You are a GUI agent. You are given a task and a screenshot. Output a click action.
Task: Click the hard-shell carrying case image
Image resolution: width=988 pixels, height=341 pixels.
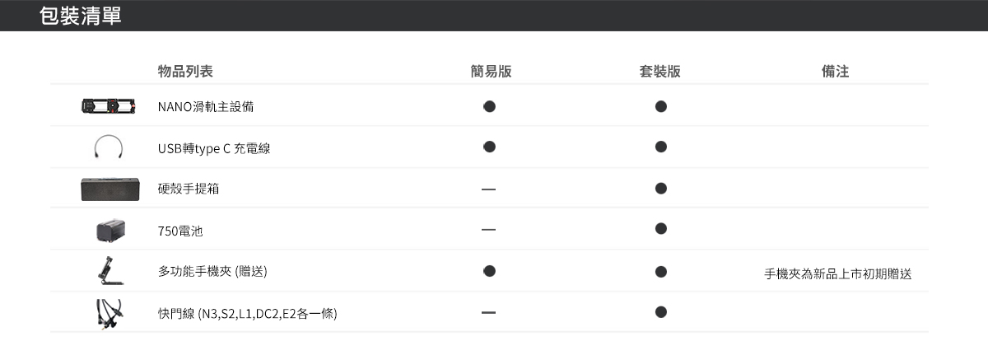(x=109, y=189)
